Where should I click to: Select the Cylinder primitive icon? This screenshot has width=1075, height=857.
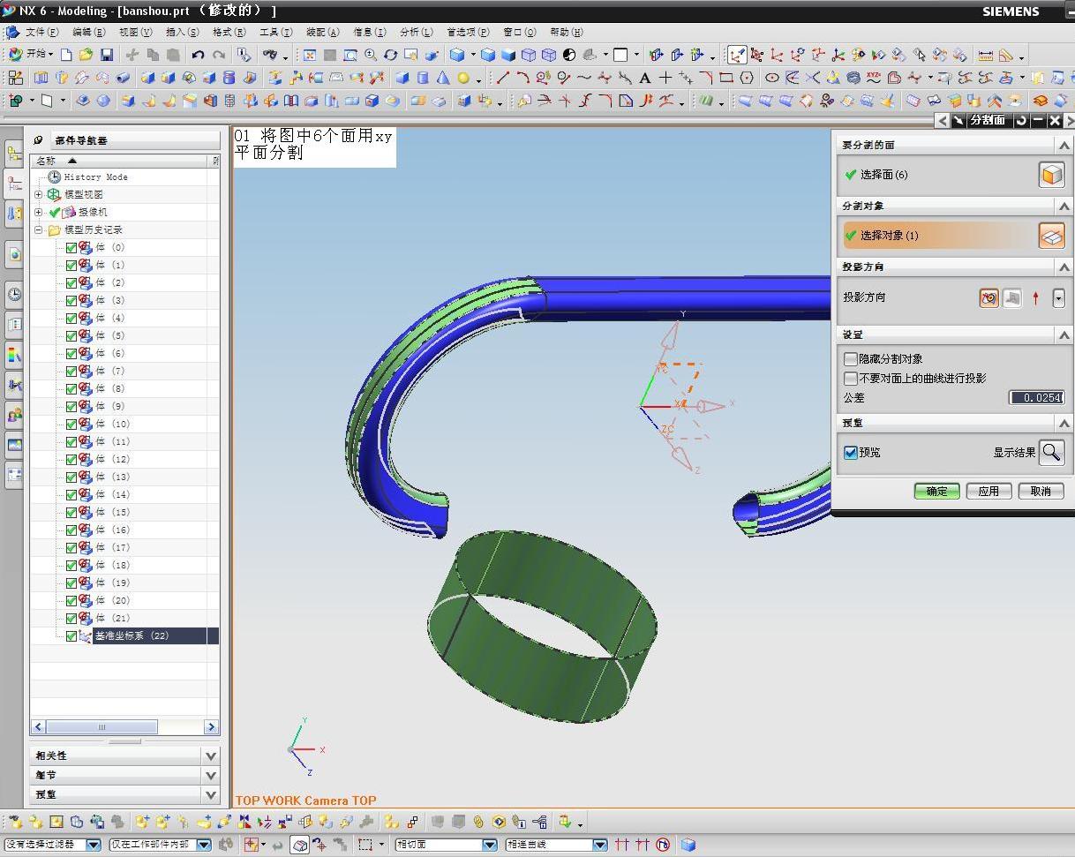click(x=423, y=78)
